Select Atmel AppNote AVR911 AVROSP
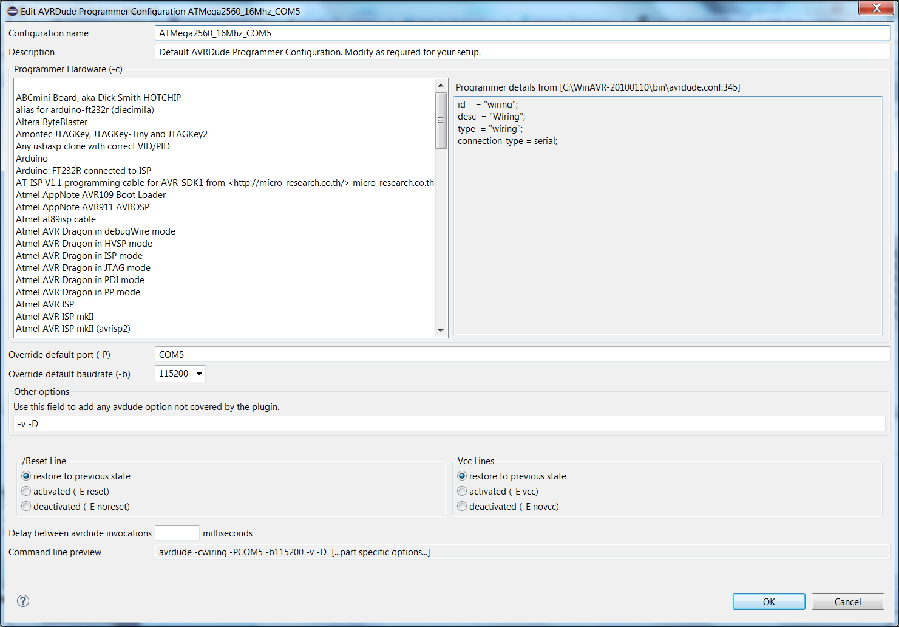 click(83, 207)
